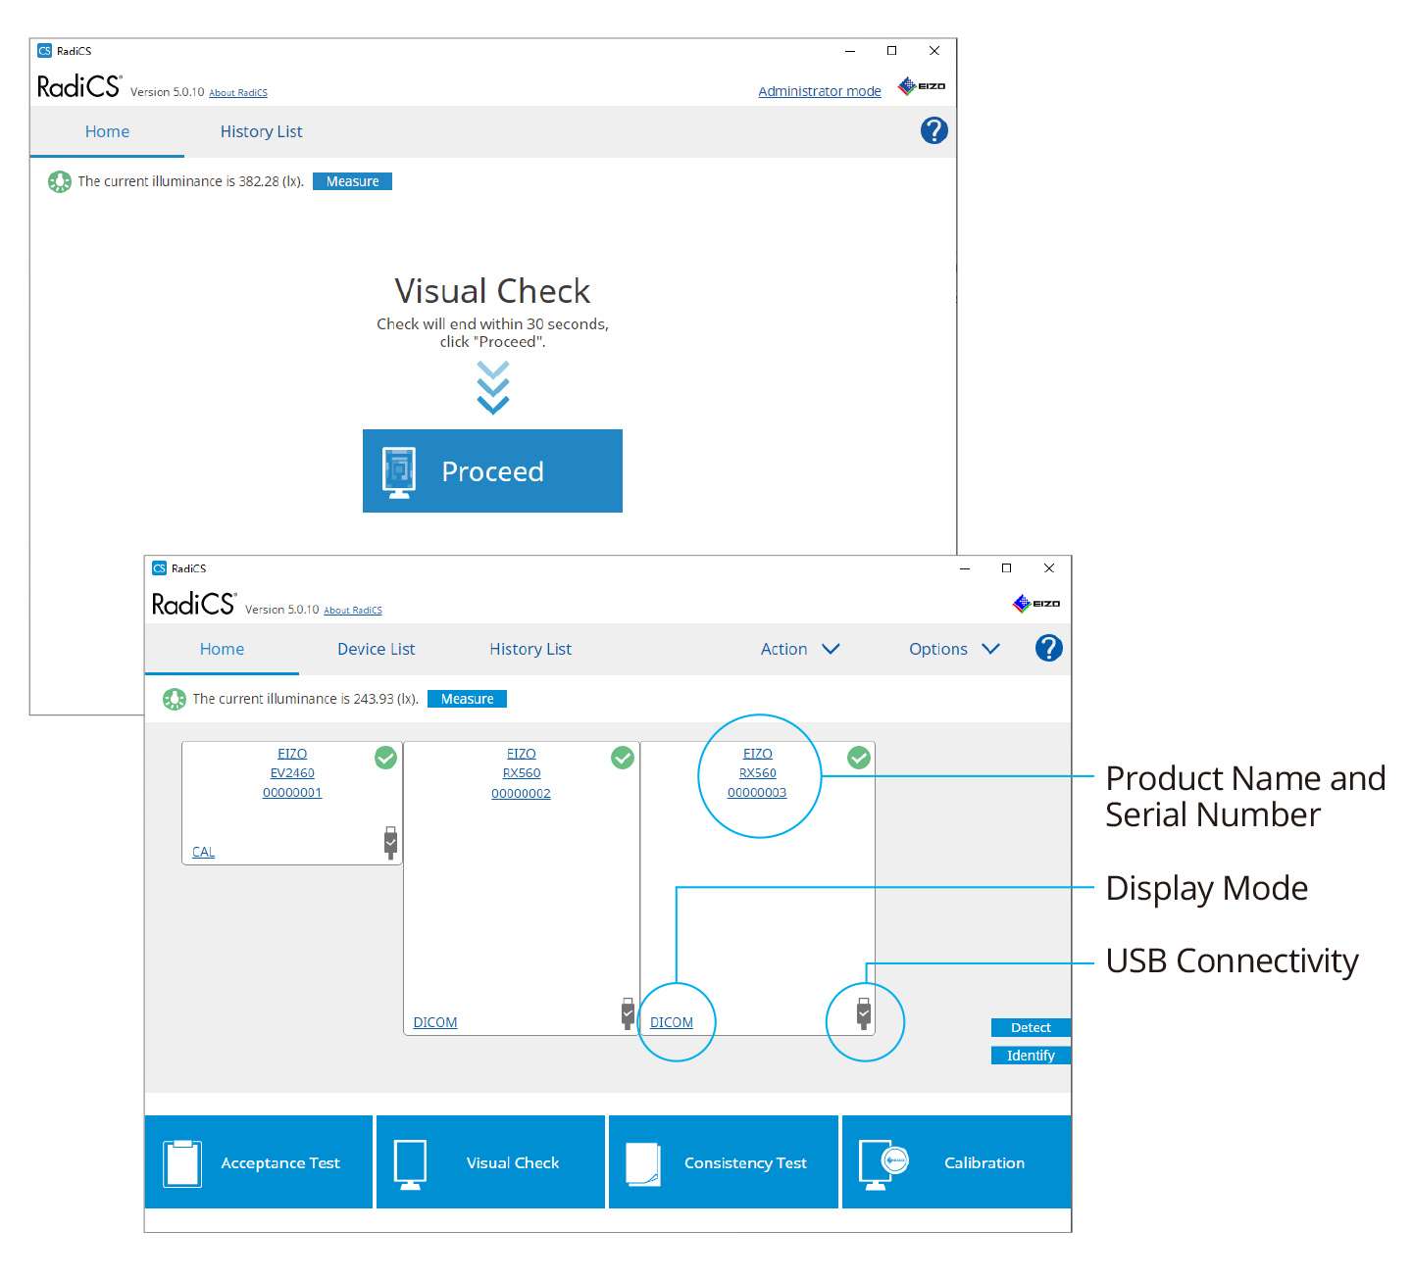This screenshot has width=1412, height=1280.
Task: Start Visual Check from bottom bar
Action: click(490, 1162)
